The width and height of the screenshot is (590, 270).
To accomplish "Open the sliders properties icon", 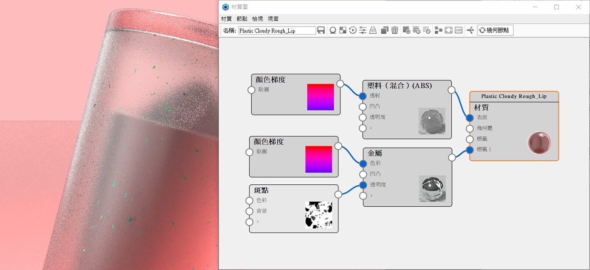I will click(x=363, y=30).
